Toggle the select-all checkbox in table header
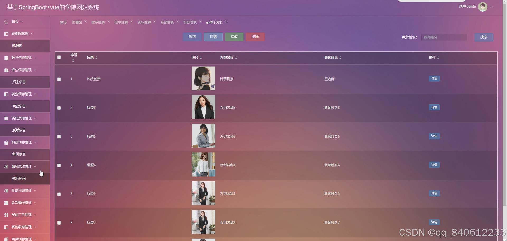 pos(59,57)
